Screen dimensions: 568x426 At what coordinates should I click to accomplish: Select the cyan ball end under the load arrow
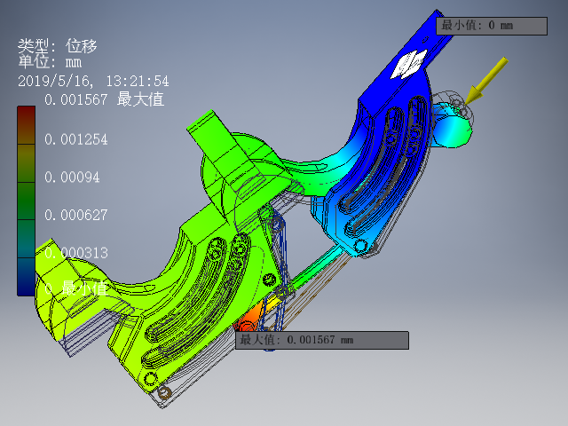point(453,126)
